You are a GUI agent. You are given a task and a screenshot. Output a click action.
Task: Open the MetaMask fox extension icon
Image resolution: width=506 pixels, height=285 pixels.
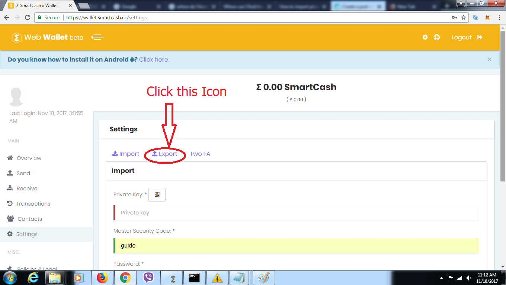click(487, 17)
